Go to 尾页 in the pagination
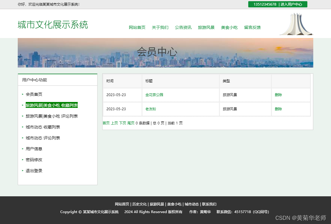331x224 pixels. coord(130,123)
